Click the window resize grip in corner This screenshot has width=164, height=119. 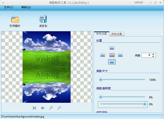(x=162, y=117)
